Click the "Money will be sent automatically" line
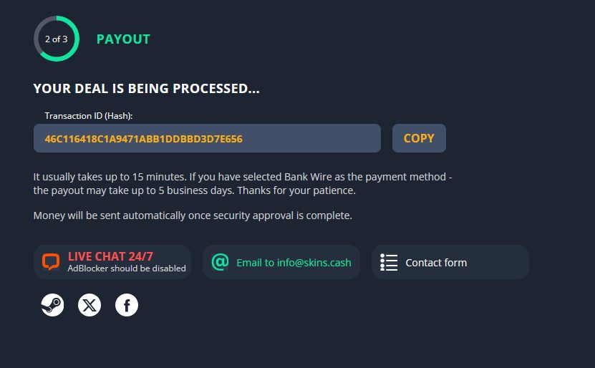This screenshot has width=595, height=368. pyautogui.click(x=193, y=216)
